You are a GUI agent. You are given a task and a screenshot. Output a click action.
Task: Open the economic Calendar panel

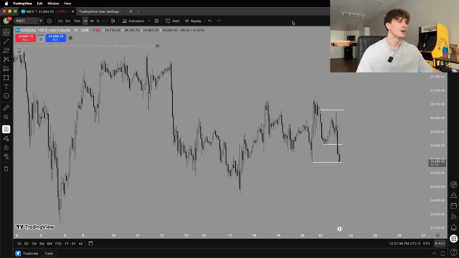[454, 206]
